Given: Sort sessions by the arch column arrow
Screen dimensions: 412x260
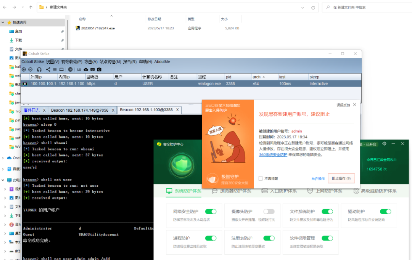Looking at the screenshot, I should [x=264, y=77].
